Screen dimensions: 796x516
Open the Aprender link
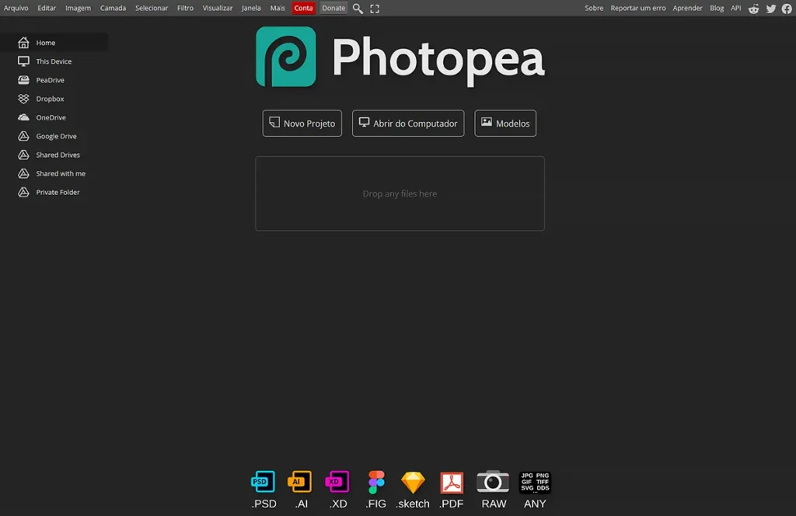[x=687, y=8]
